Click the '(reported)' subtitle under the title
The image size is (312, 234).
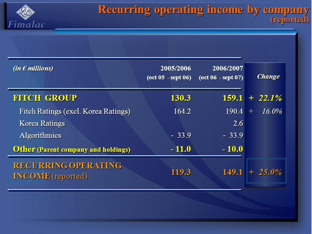(290, 19)
